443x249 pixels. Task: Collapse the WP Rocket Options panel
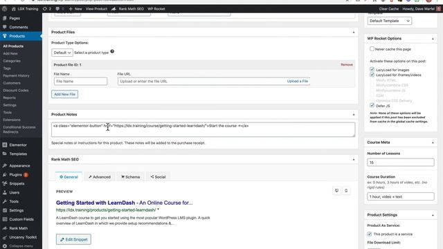[433, 39]
